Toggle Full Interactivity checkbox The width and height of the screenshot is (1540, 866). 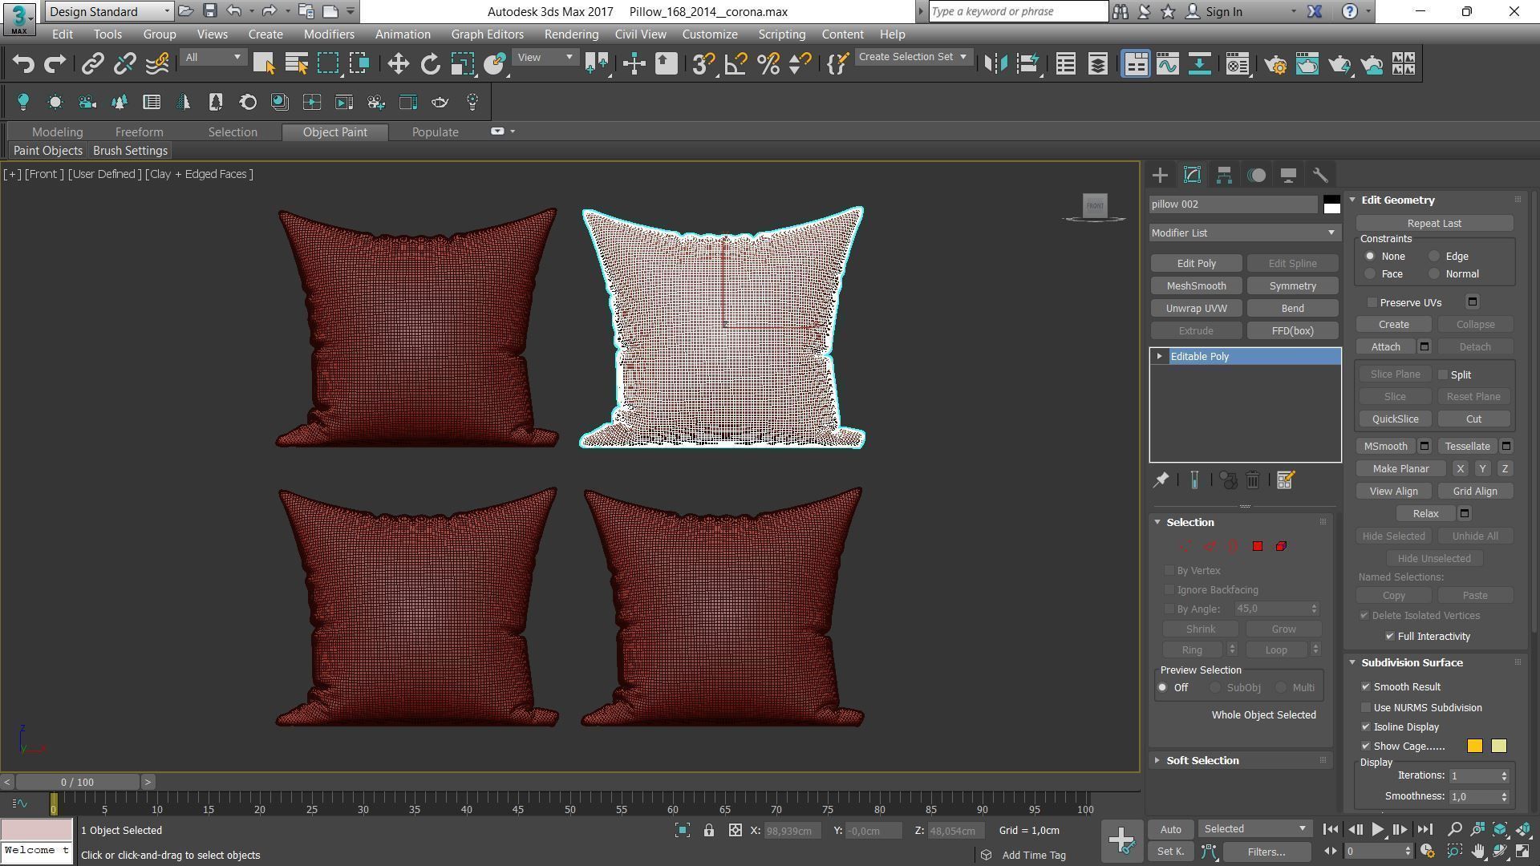pos(1390,636)
